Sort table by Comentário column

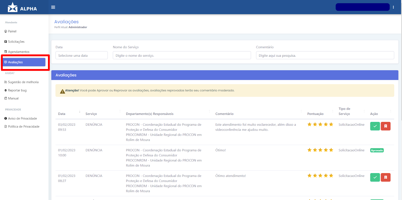(x=259, y=114)
